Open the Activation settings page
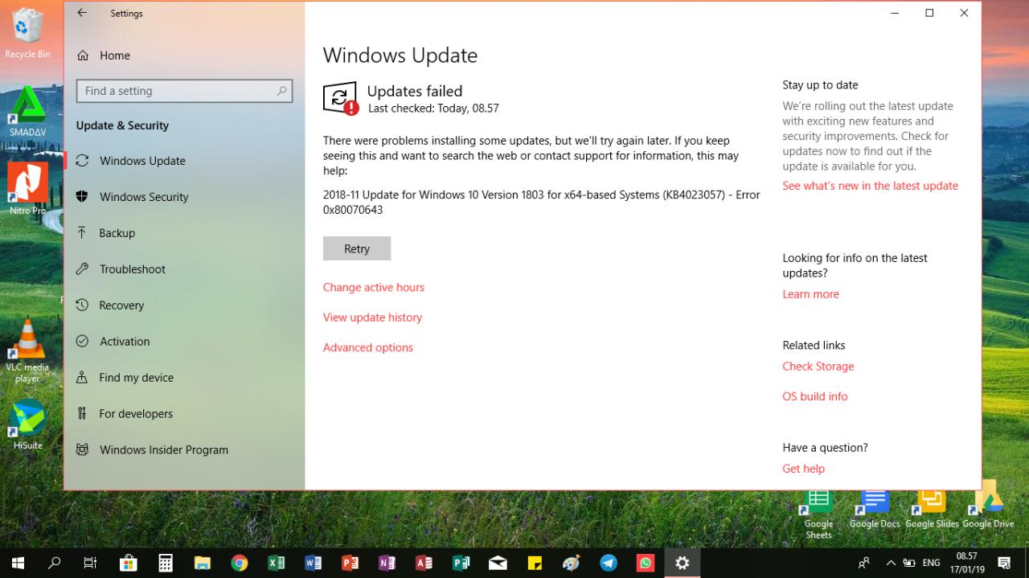This screenshot has height=578, width=1029. 184,342
